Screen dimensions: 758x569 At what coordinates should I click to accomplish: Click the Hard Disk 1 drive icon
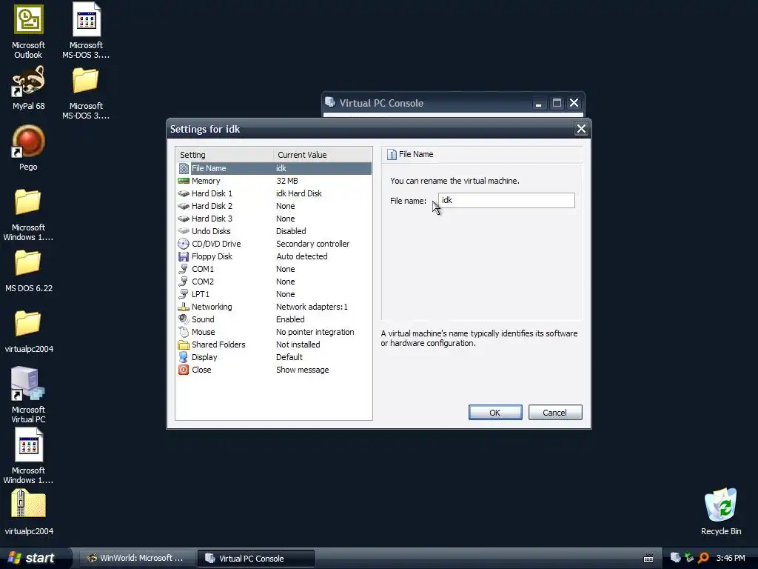(184, 193)
